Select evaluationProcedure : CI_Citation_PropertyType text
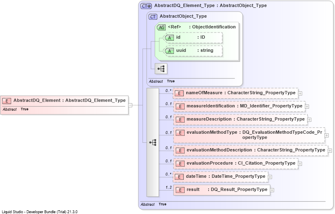Viewport: 335px width, 214px height. pos(241,163)
